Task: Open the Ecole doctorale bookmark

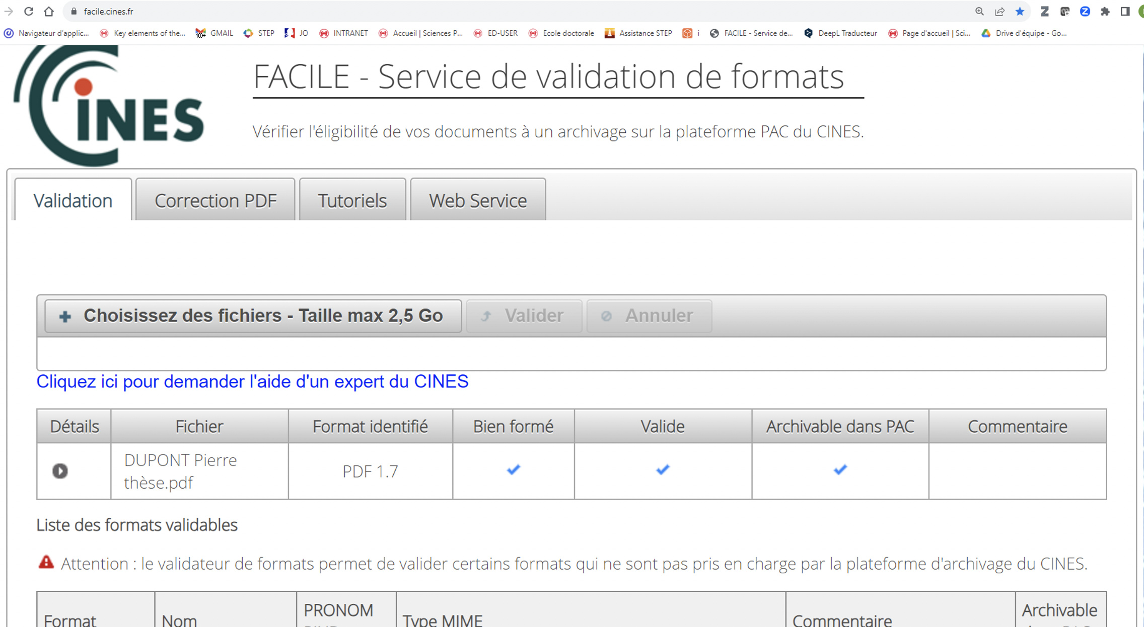Action: 561,33
